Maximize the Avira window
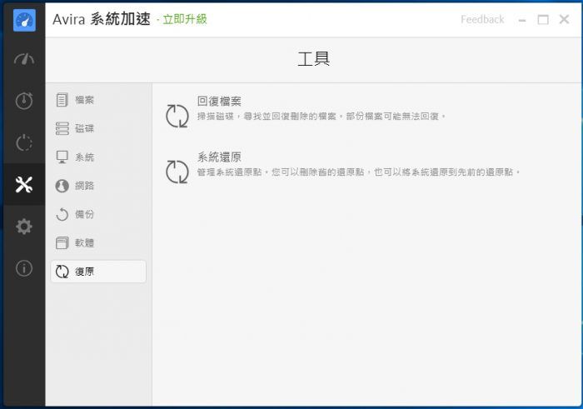The image size is (583, 409). pos(543,20)
